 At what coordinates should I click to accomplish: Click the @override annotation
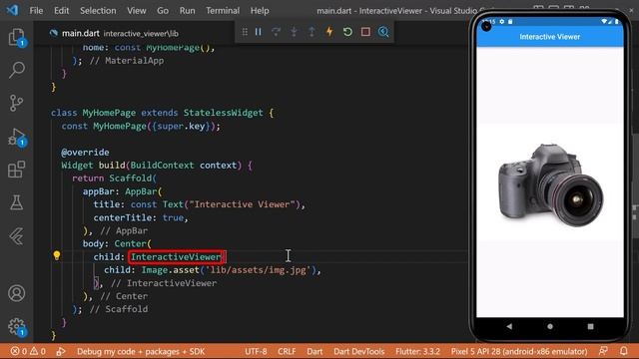(85, 153)
